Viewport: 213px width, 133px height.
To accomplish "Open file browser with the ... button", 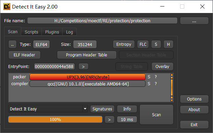I will coord(194,21).
